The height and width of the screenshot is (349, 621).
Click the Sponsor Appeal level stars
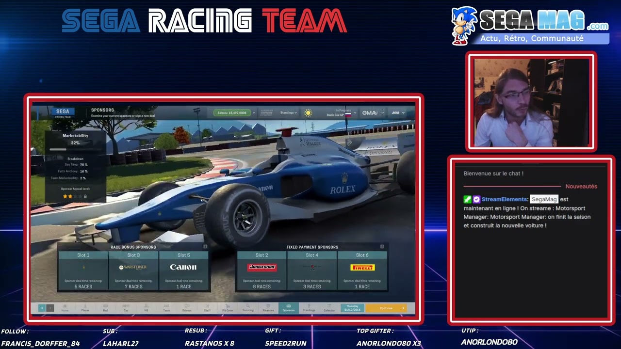pos(72,196)
